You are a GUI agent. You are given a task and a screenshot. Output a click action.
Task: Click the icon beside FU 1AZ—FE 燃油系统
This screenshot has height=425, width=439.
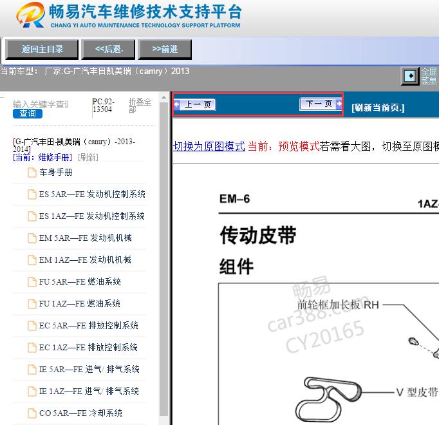32,303
